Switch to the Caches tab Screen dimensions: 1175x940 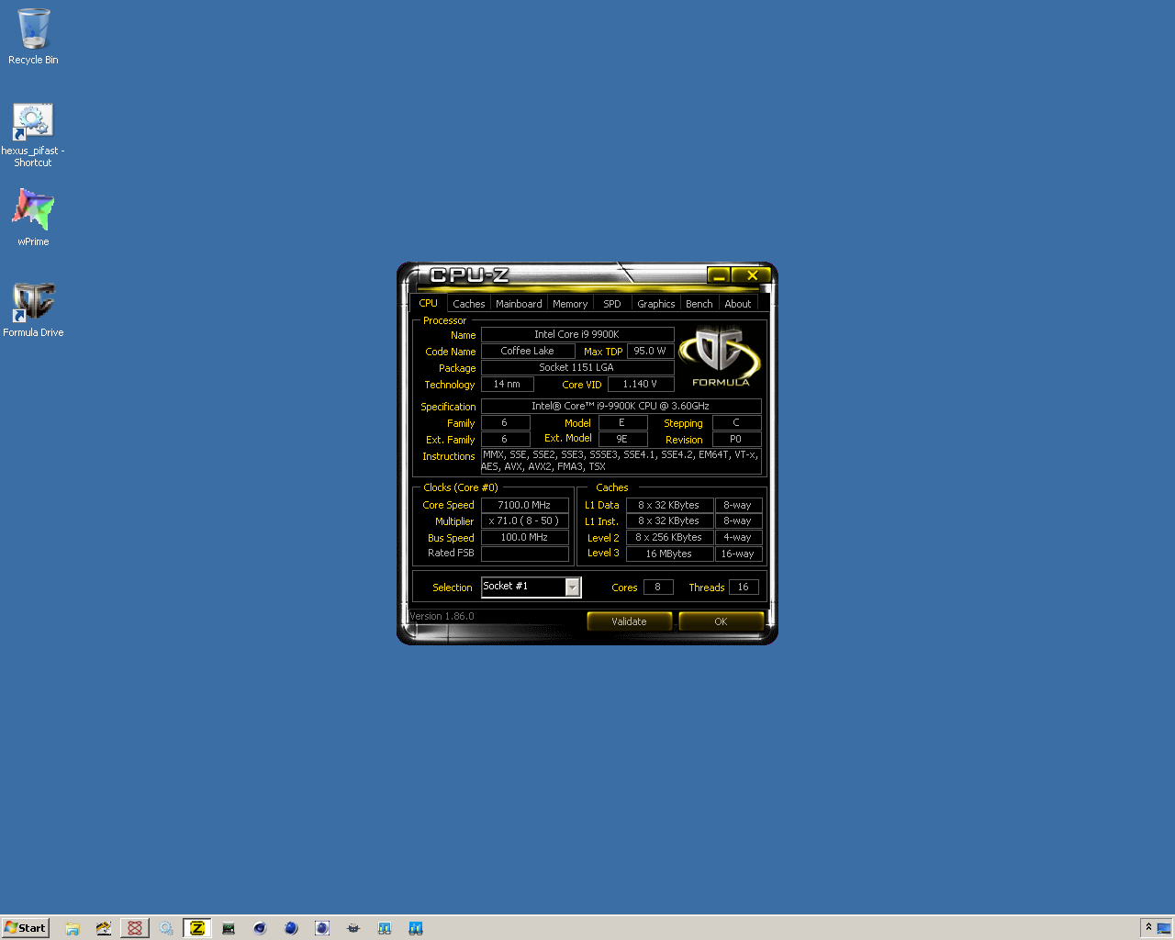(468, 304)
